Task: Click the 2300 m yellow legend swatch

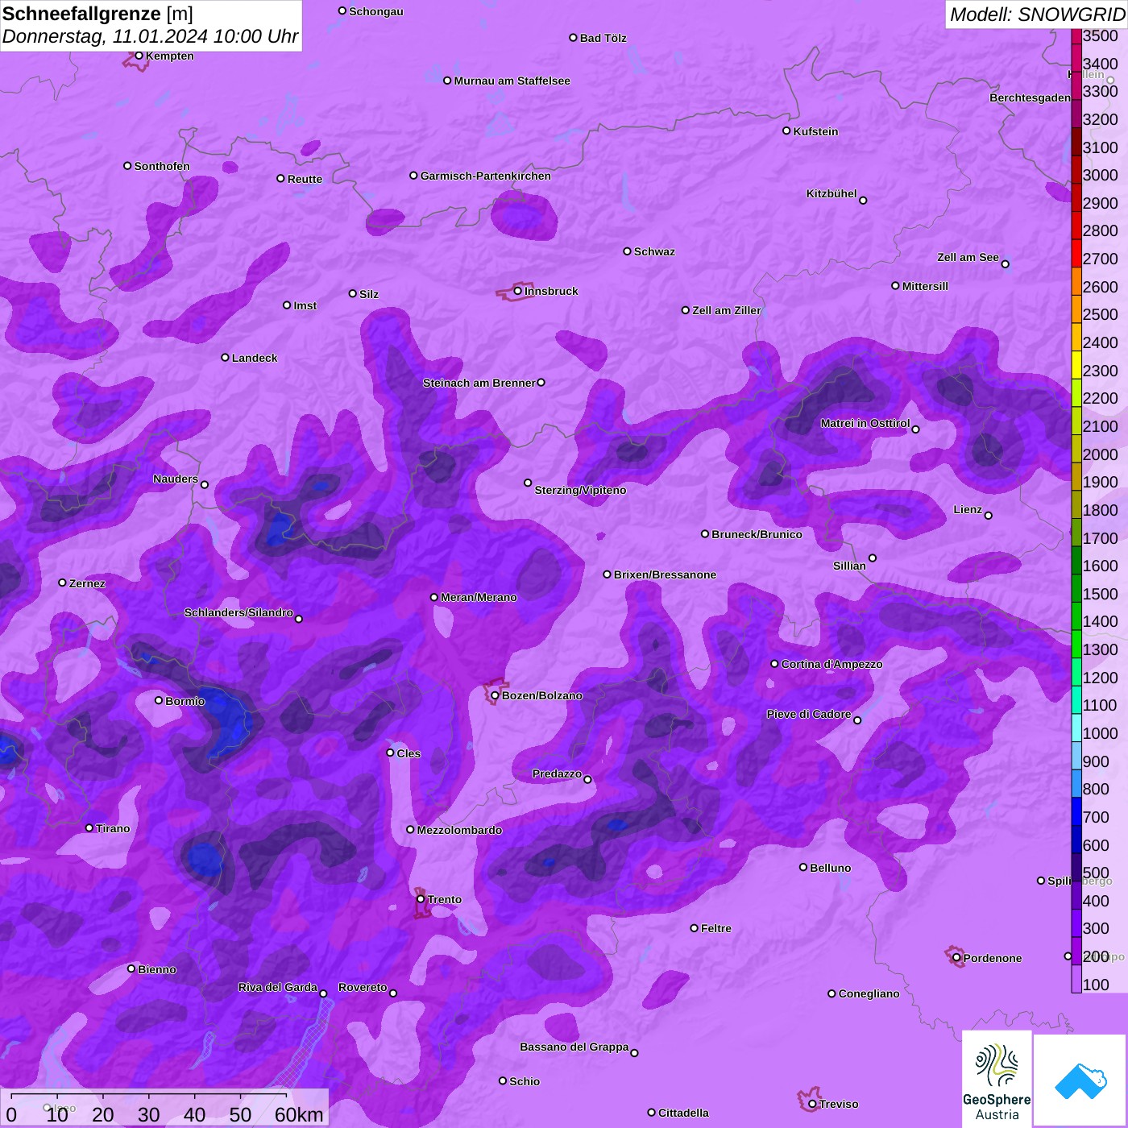Action: (x=1076, y=365)
